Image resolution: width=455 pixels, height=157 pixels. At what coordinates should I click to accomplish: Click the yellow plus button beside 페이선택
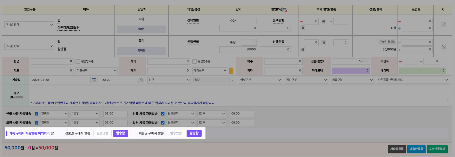231,70
